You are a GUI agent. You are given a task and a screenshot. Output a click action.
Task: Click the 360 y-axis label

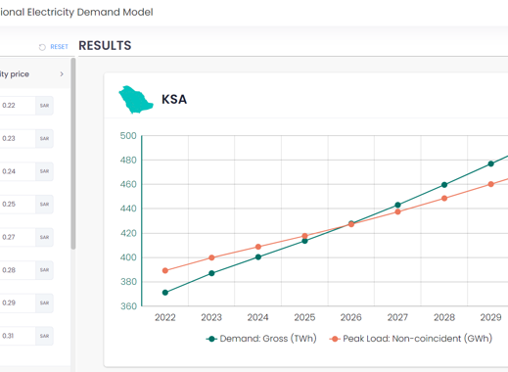(128, 306)
